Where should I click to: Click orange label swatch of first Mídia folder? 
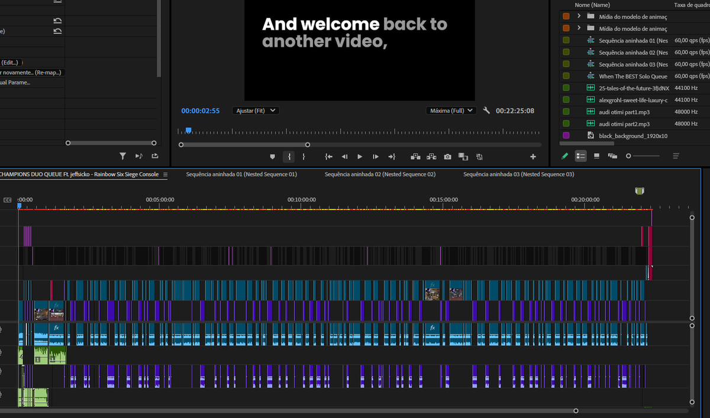[x=566, y=16]
